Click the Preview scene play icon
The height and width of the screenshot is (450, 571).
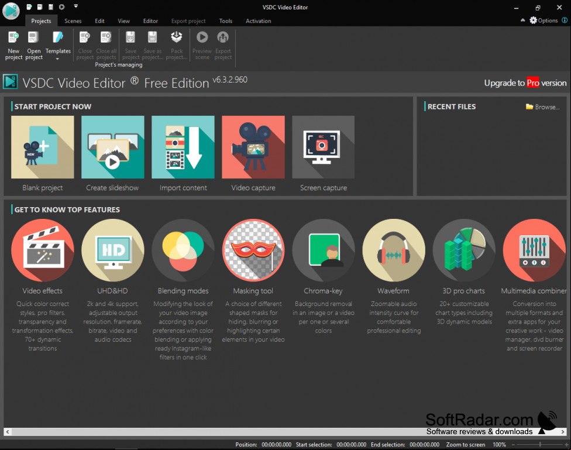(202, 37)
